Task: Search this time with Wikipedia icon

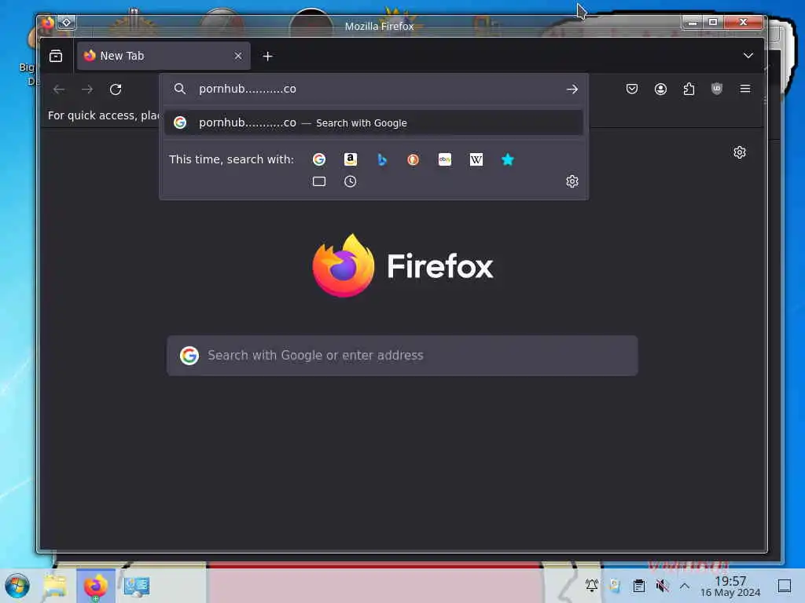Action: click(x=476, y=159)
